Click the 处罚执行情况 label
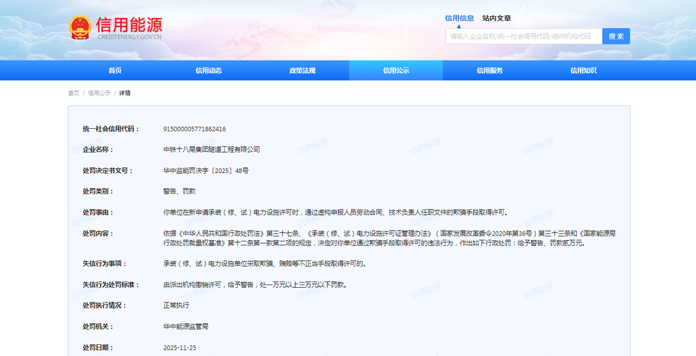The width and height of the screenshot is (696, 356). [105, 305]
